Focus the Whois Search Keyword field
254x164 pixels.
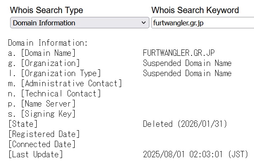(x=203, y=23)
